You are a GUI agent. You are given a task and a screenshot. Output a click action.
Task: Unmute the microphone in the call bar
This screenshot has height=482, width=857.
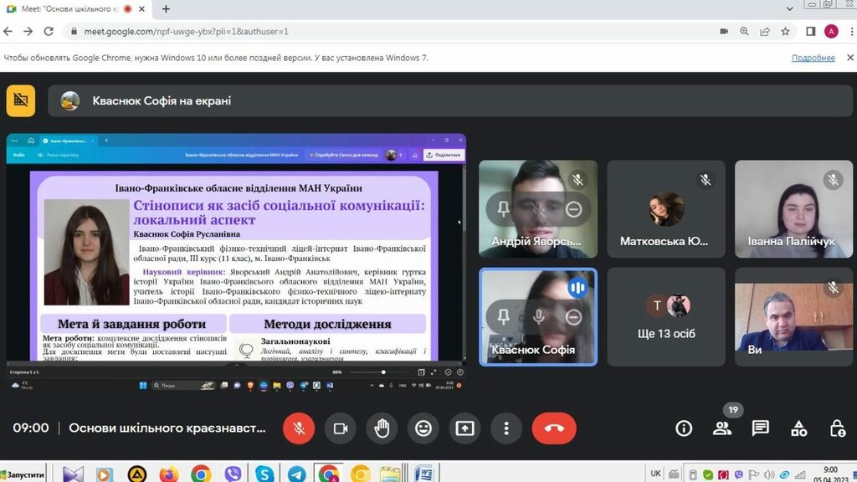click(298, 428)
